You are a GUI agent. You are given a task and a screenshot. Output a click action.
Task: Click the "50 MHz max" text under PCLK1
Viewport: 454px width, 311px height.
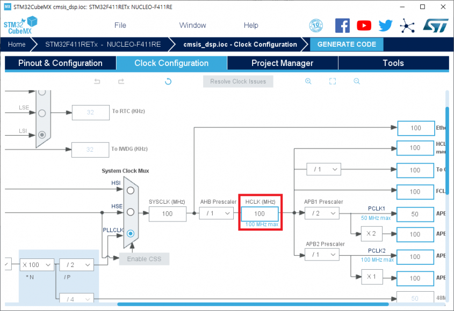pos(376,218)
